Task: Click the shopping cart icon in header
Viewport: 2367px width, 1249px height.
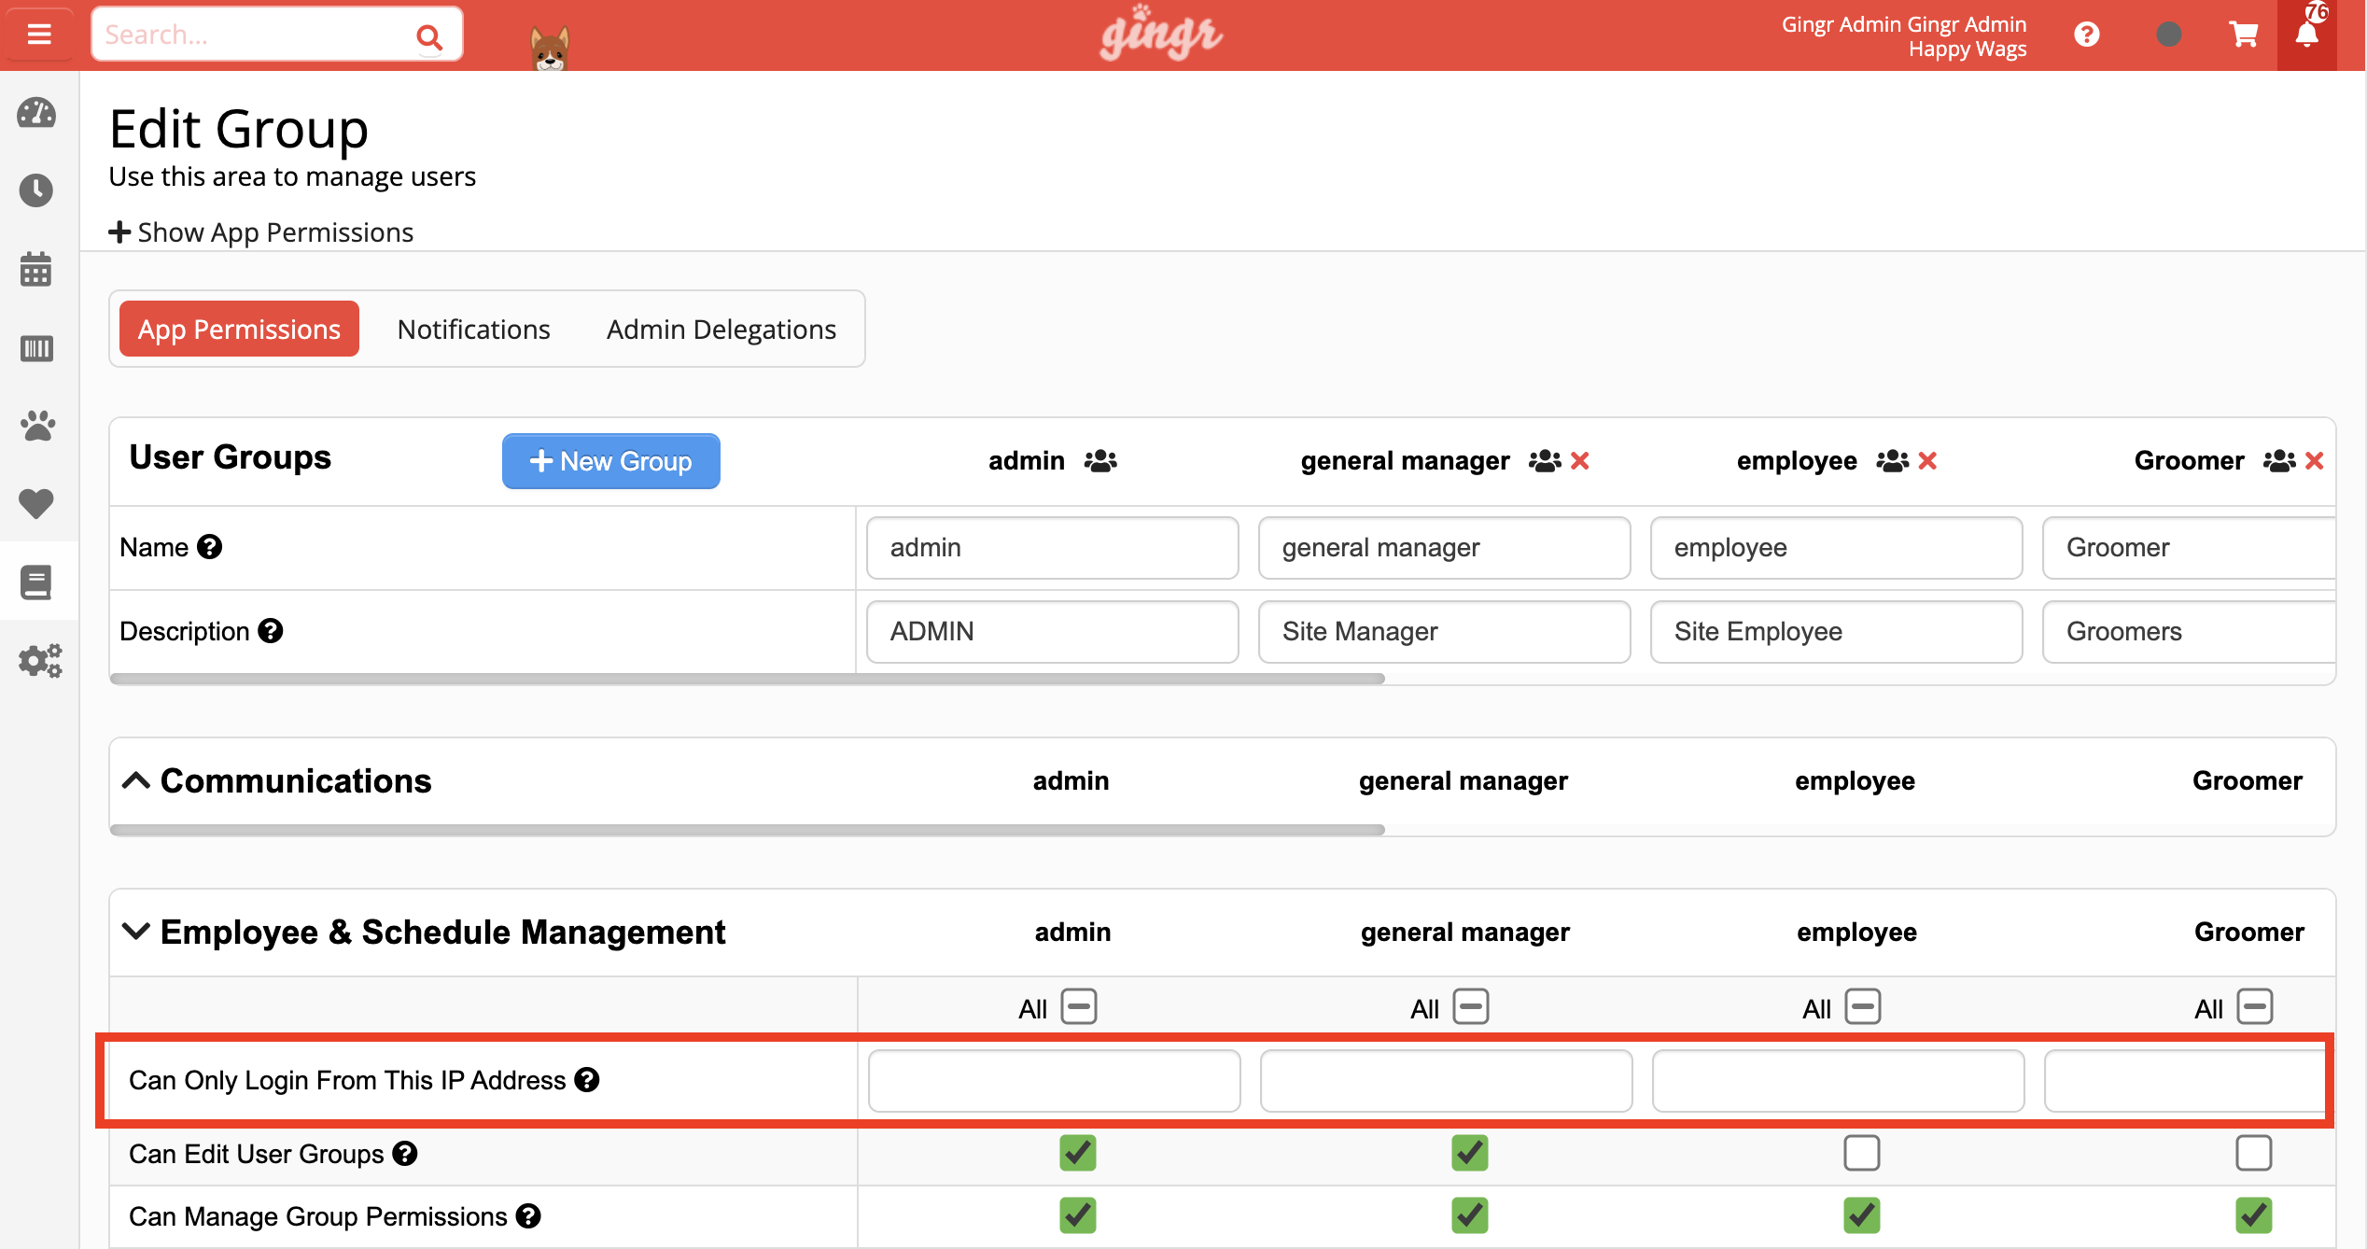Action: pos(2243,35)
